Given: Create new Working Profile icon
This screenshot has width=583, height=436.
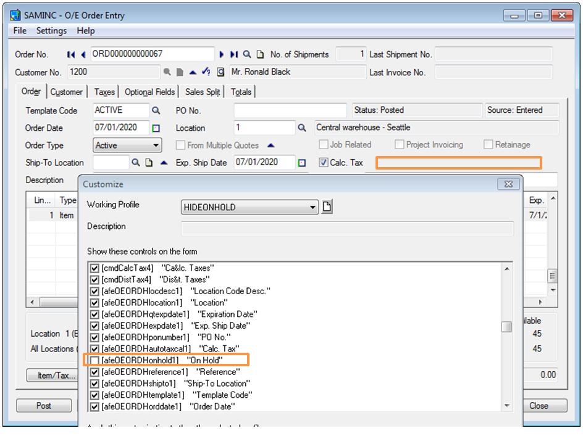Looking at the screenshot, I should point(327,207).
